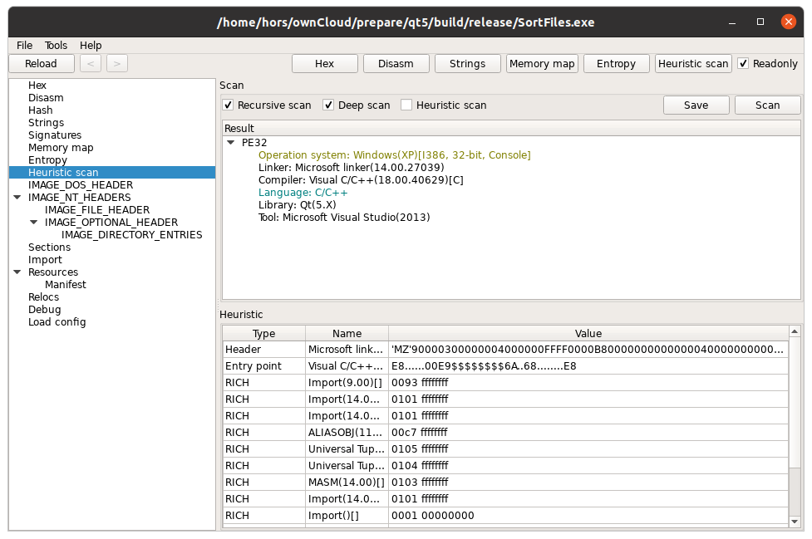Click the MASM(14.00)[] name cell
The height and width of the screenshot is (539, 812).
click(x=347, y=482)
